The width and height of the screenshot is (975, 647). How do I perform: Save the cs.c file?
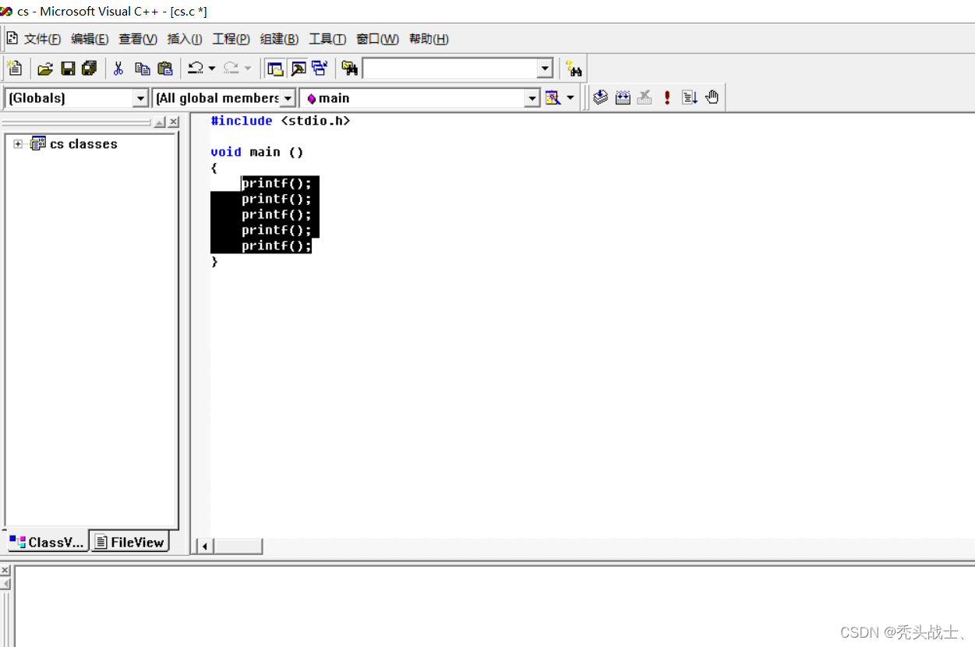tap(67, 68)
